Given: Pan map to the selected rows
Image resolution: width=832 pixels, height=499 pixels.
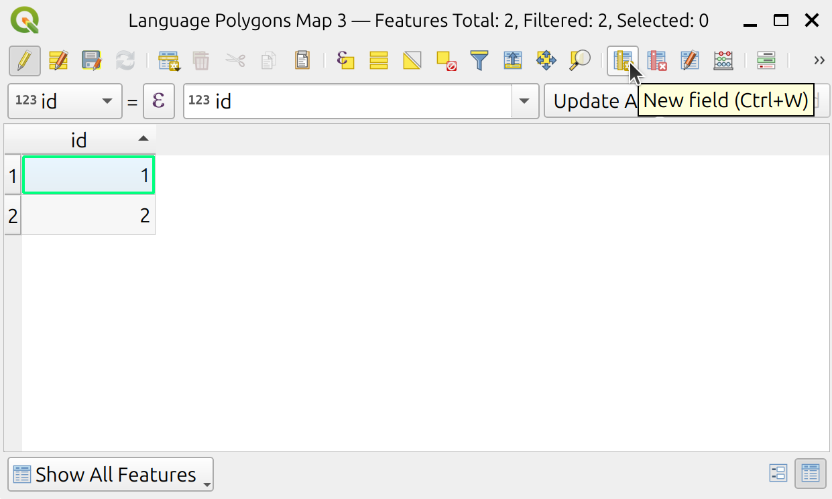Looking at the screenshot, I should click(x=546, y=61).
